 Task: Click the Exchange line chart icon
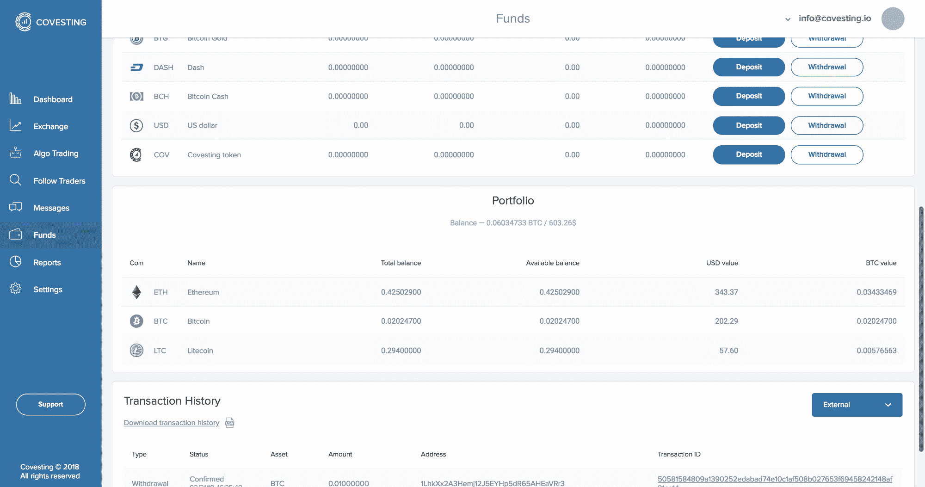pos(15,126)
